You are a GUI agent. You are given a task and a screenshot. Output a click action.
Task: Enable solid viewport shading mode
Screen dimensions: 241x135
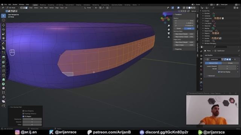189,7
